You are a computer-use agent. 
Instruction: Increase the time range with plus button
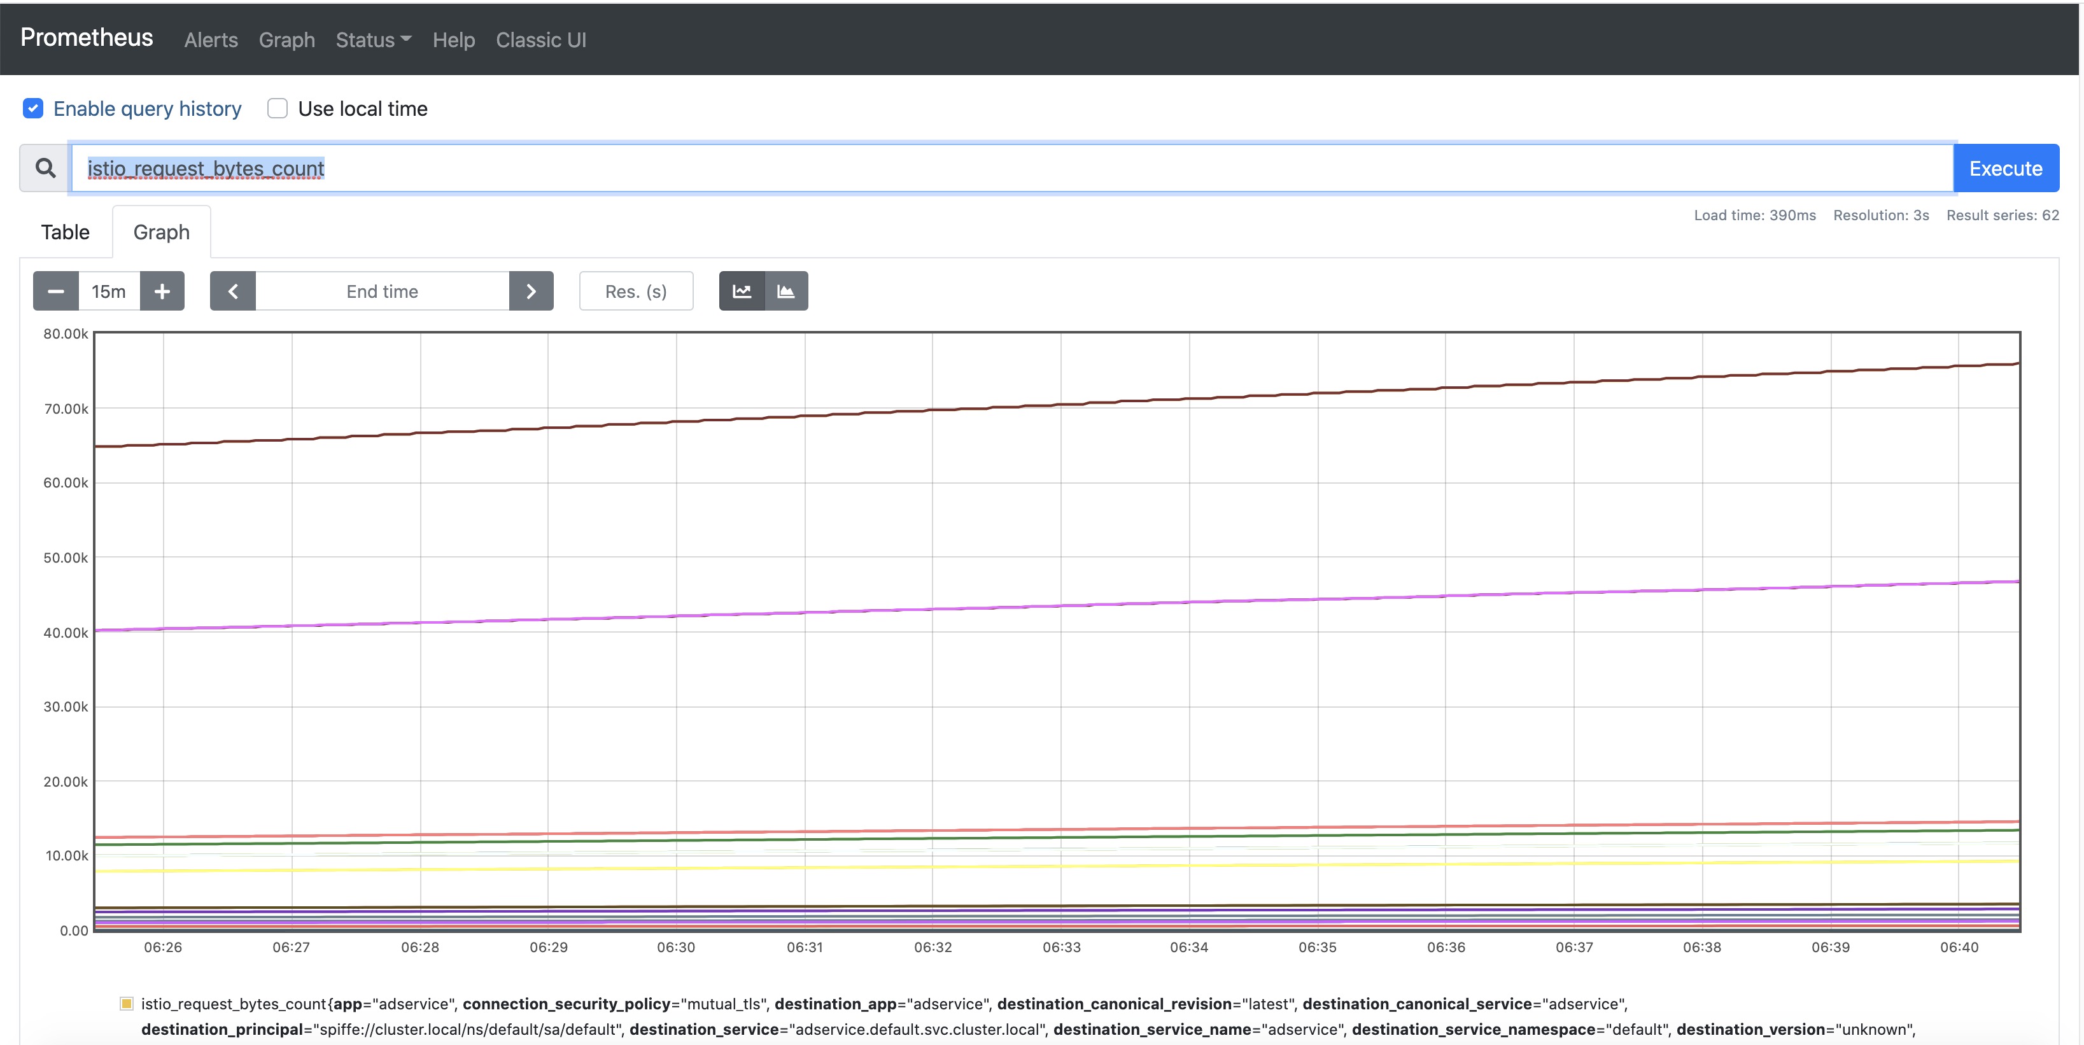162,291
